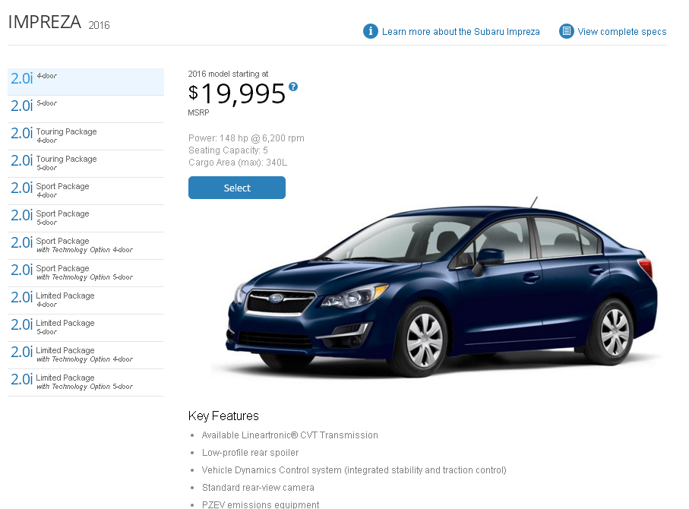Pick 2.0i Sport Package 5-door

click(x=86, y=218)
